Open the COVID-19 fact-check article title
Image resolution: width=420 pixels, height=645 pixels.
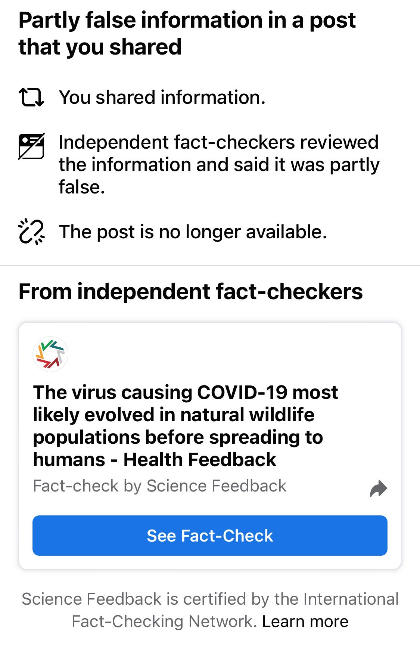click(186, 426)
